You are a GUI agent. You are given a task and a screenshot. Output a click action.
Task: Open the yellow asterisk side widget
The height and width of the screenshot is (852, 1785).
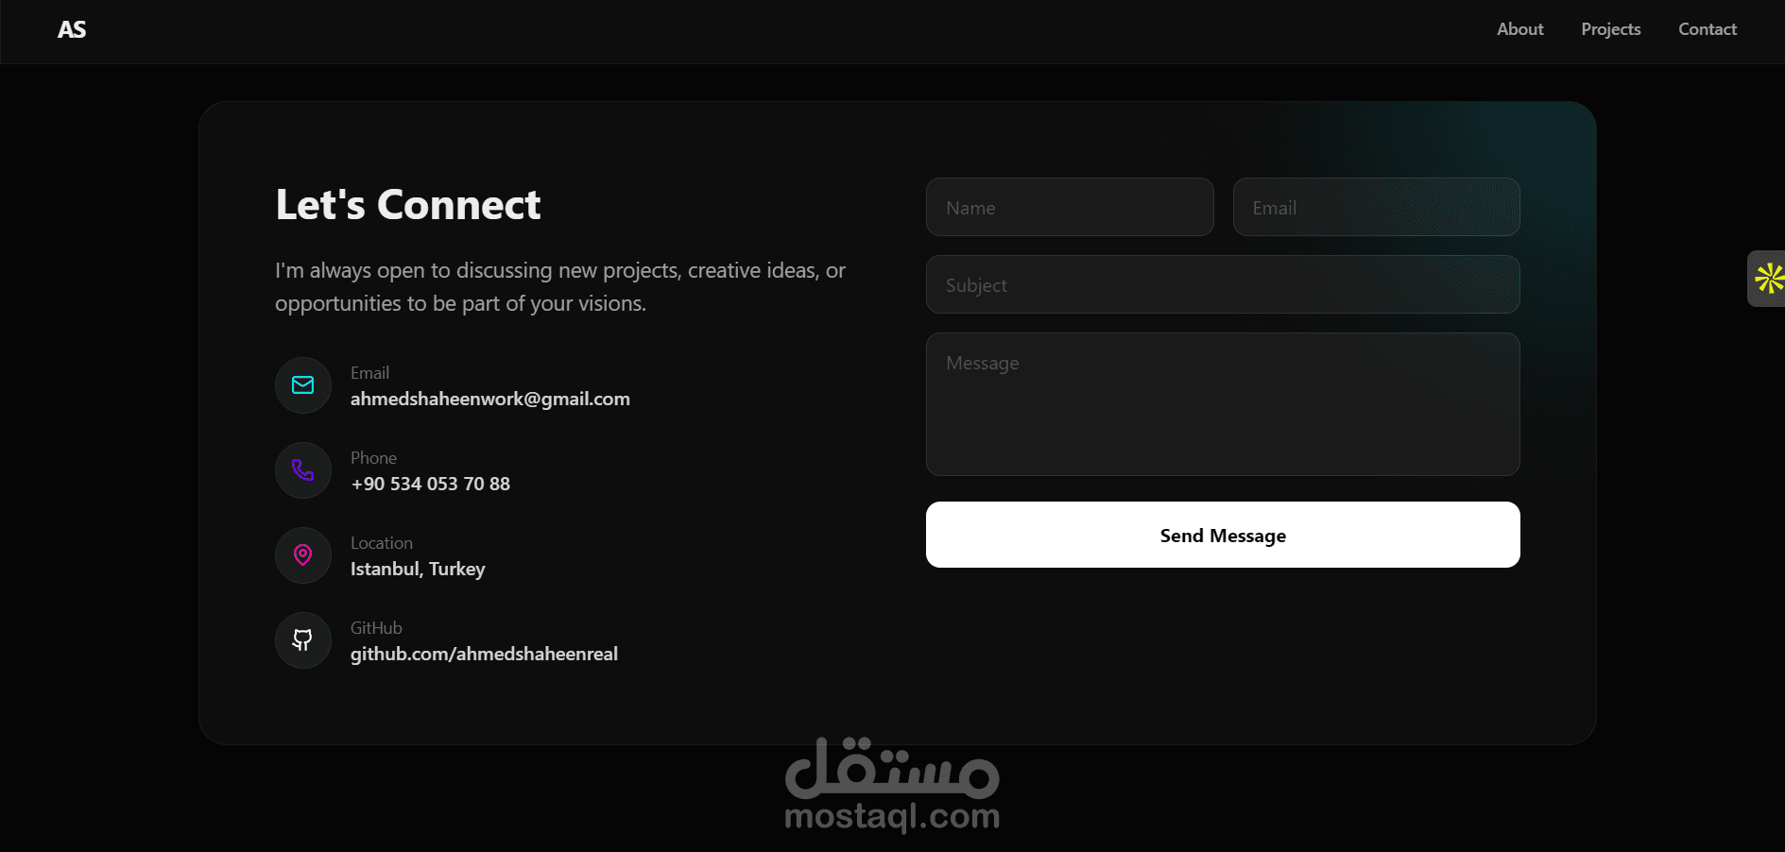coord(1767,279)
